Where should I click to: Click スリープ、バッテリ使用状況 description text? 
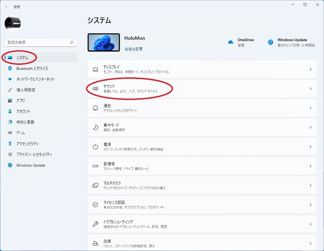133,149
